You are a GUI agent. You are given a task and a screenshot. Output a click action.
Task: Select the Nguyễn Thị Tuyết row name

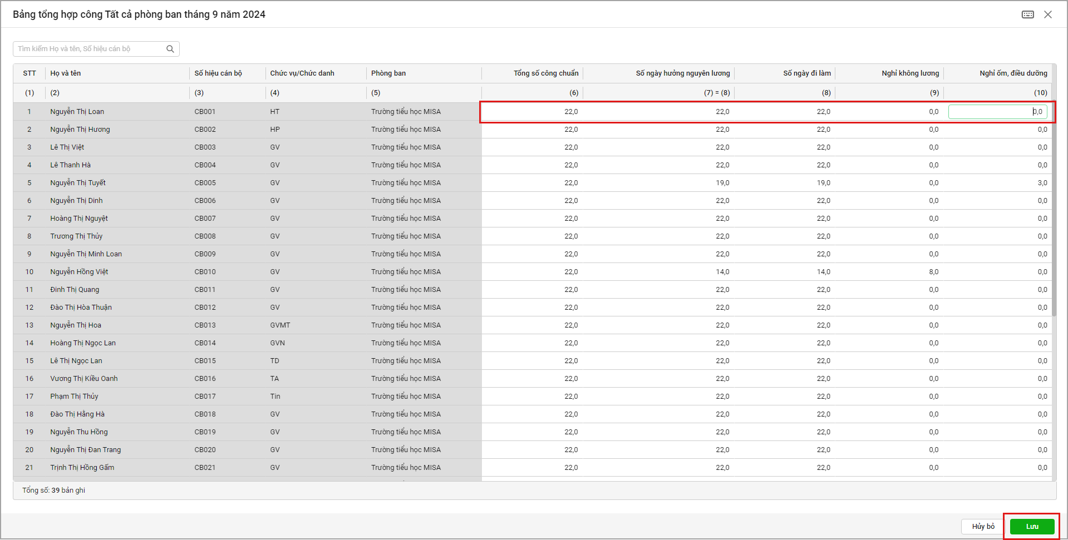78,183
